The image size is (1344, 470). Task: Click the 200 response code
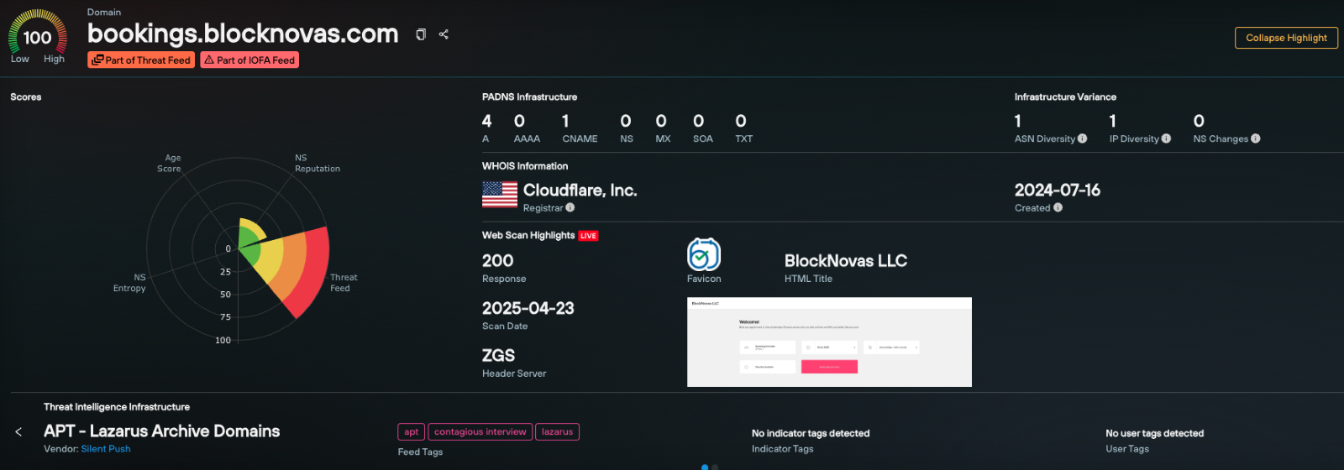point(497,261)
